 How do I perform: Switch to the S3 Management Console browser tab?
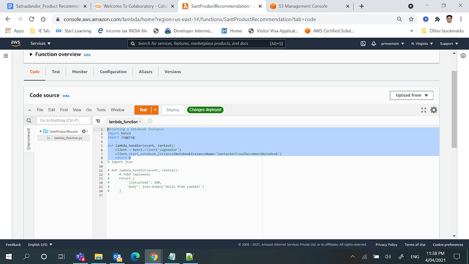pyautogui.click(x=309, y=6)
